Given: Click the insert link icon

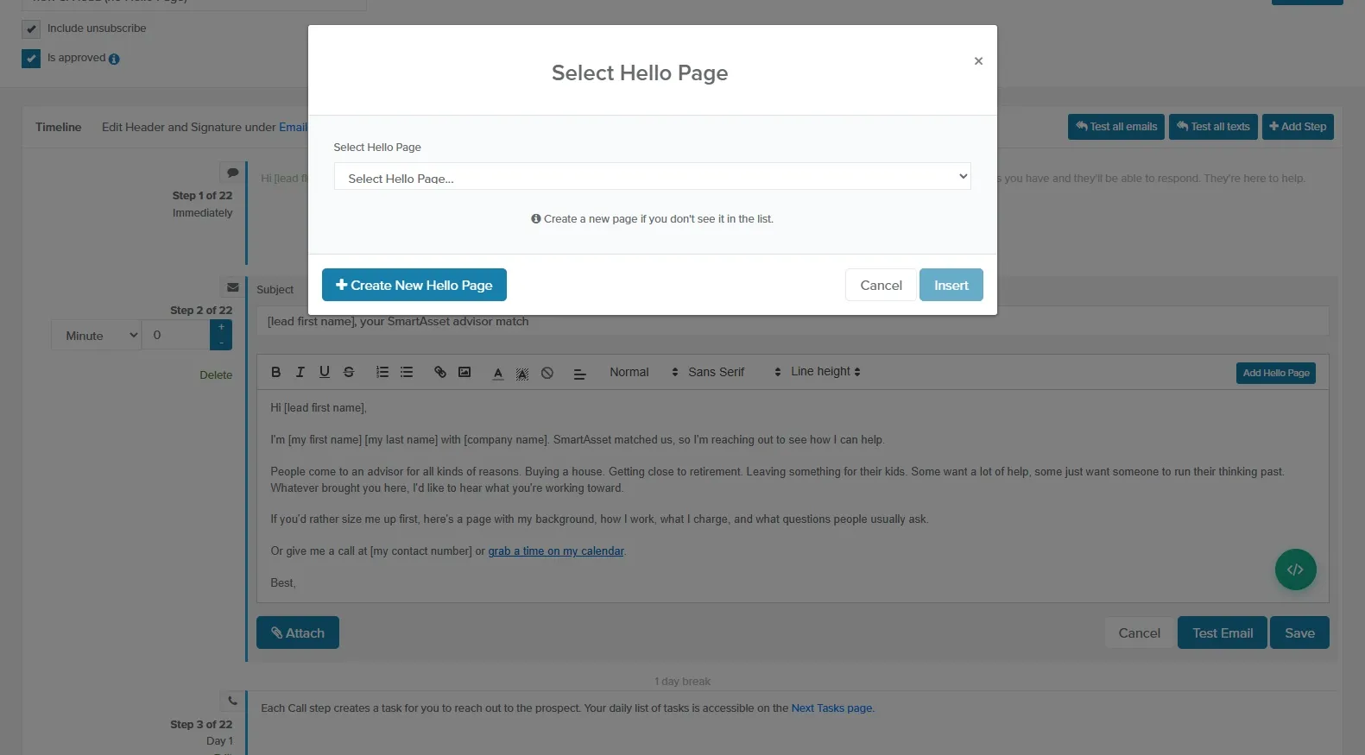Looking at the screenshot, I should tap(440, 372).
